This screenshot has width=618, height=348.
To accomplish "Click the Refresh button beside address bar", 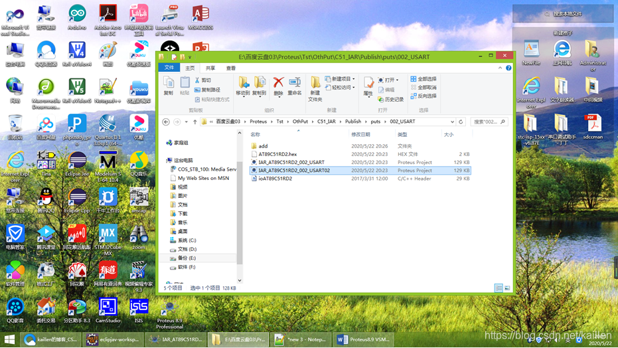I will (461, 122).
